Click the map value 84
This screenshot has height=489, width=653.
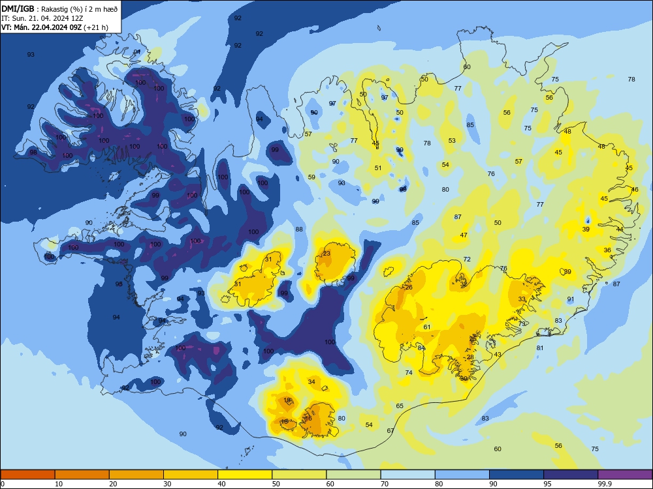(421, 348)
